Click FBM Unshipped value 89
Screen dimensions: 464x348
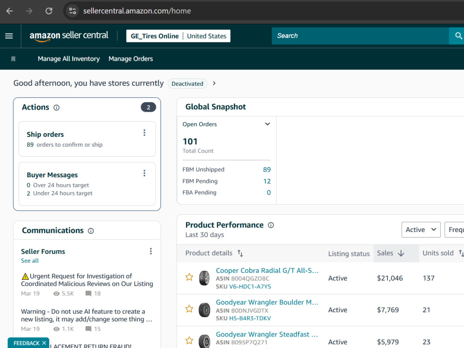[267, 169]
